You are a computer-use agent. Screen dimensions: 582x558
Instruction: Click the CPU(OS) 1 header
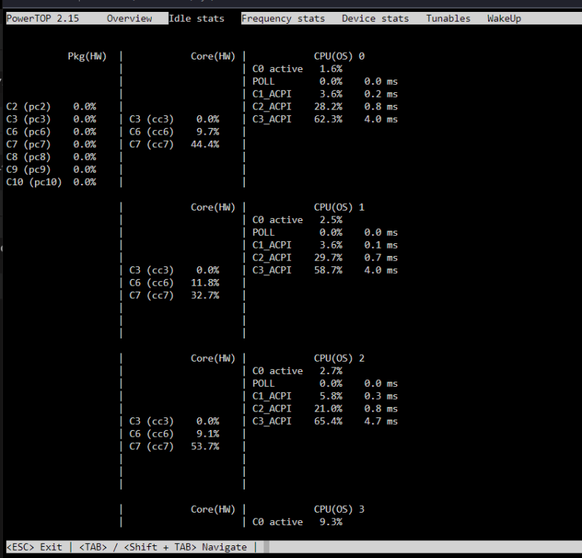pos(339,208)
